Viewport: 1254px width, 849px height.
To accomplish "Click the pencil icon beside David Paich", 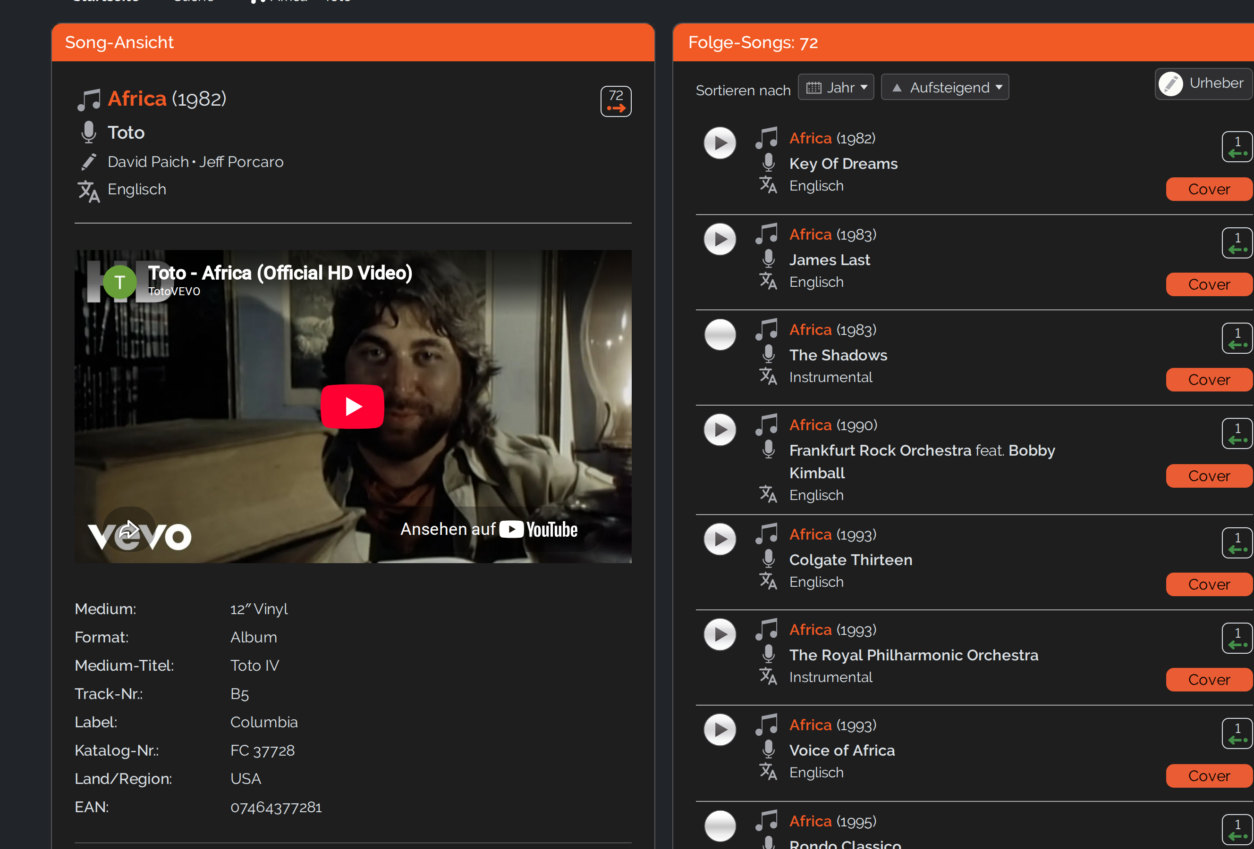I will click(x=88, y=162).
